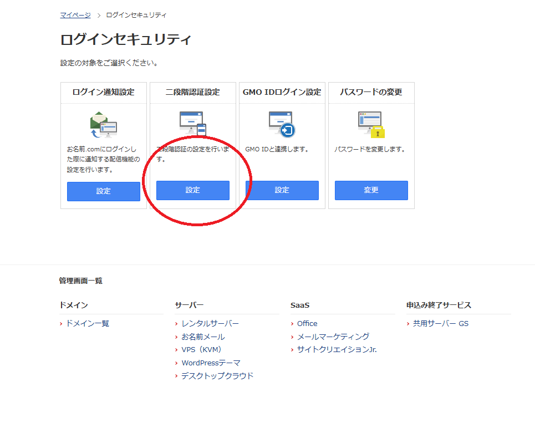
Task: Click the 設定の対象をご選択ください。 instruction text
Action: [x=109, y=63]
